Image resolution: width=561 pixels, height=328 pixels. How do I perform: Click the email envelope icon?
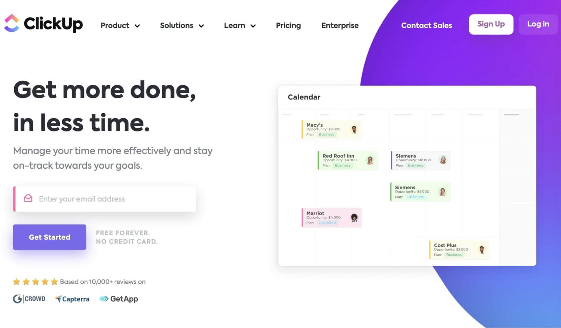tap(27, 199)
